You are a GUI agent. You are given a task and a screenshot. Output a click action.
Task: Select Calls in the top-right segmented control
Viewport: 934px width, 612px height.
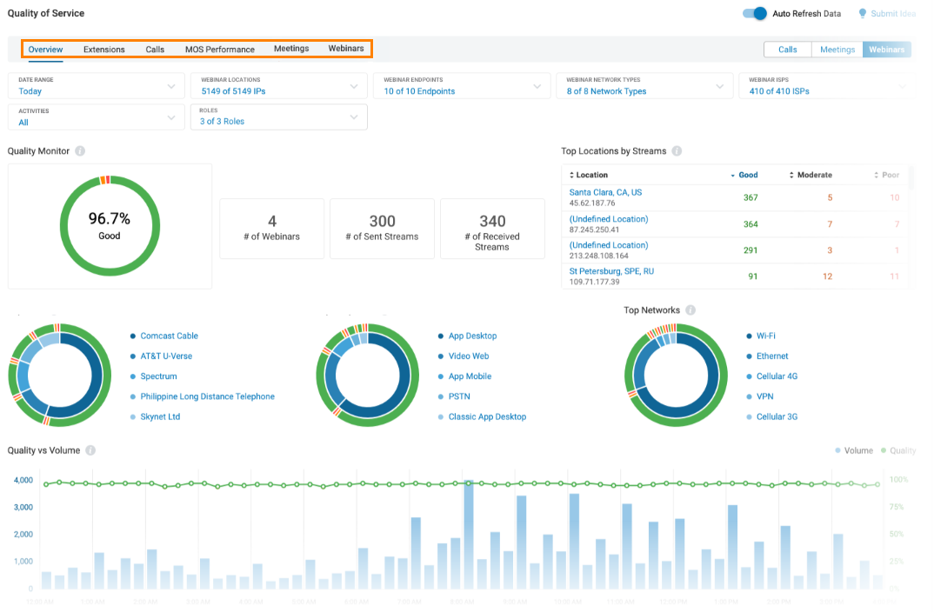coord(787,50)
